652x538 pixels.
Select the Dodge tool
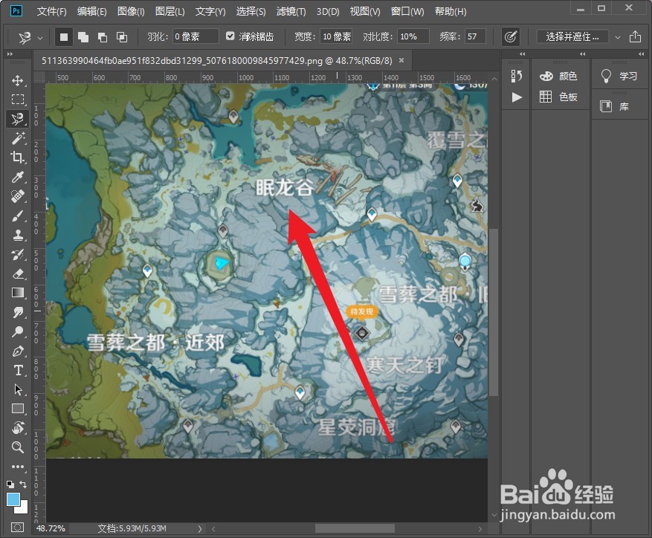pyautogui.click(x=17, y=331)
